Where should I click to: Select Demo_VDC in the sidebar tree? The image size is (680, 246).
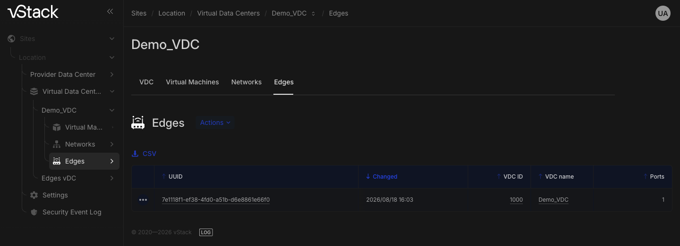pyautogui.click(x=59, y=110)
